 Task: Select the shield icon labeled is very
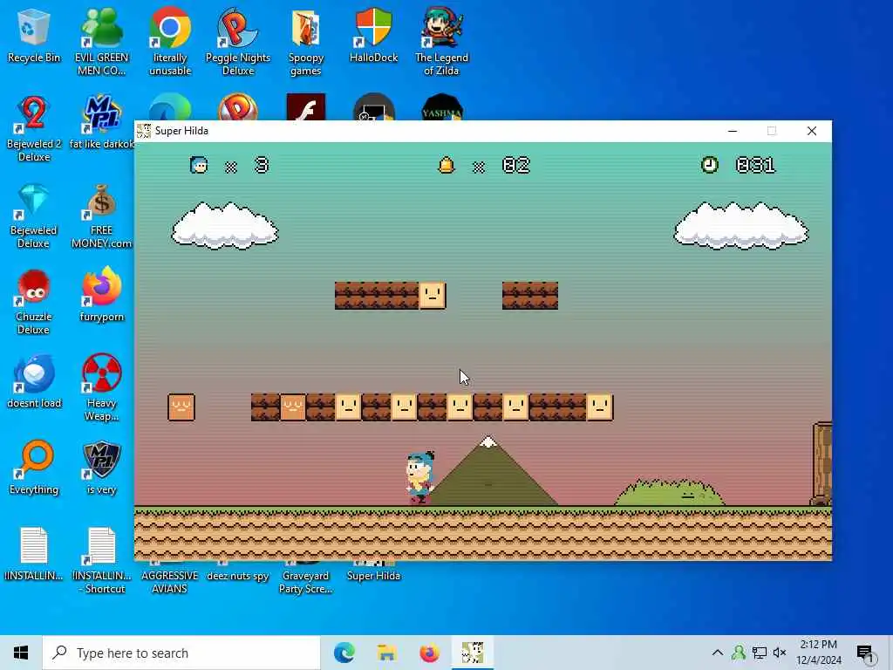pos(101,468)
